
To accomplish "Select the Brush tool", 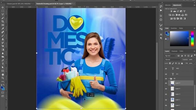I will pyautogui.click(x=3, y=36).
